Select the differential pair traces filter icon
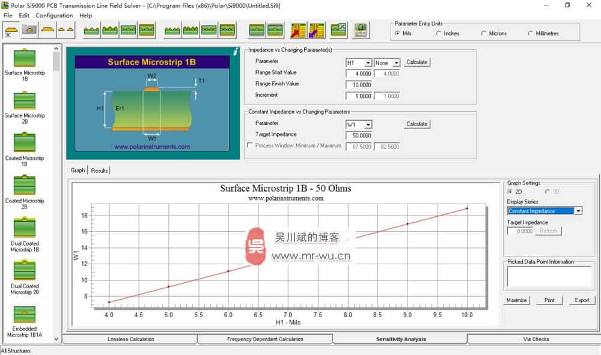Image resolution: width=601 pixels, height=355 pixels. (x=66, y=30)
